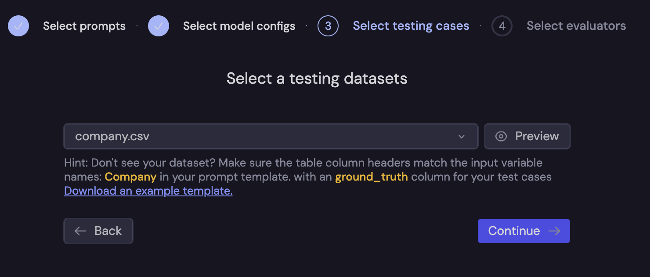The image size is (650, 277).
Task: Open the dataset picker showing company.csv
Action: (x=271, y=136)
